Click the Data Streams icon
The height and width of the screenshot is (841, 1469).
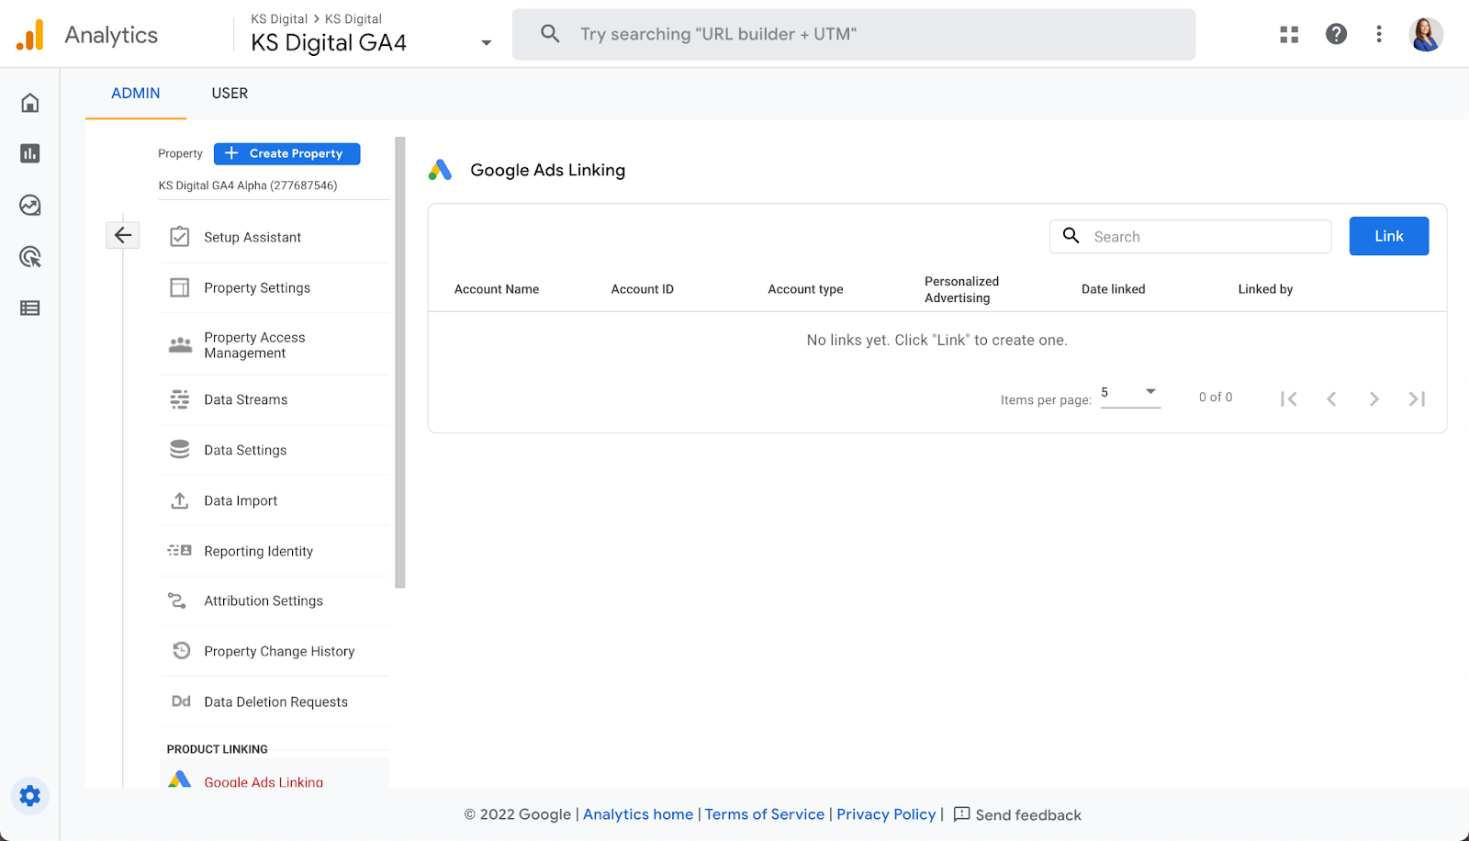180,399
